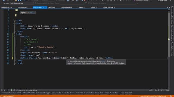
Task: Switch to primeiro-css.css tab
Action: tap(7, 8)
